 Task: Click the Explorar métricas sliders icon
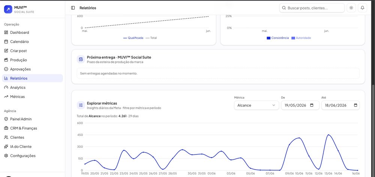pos(81,105)
